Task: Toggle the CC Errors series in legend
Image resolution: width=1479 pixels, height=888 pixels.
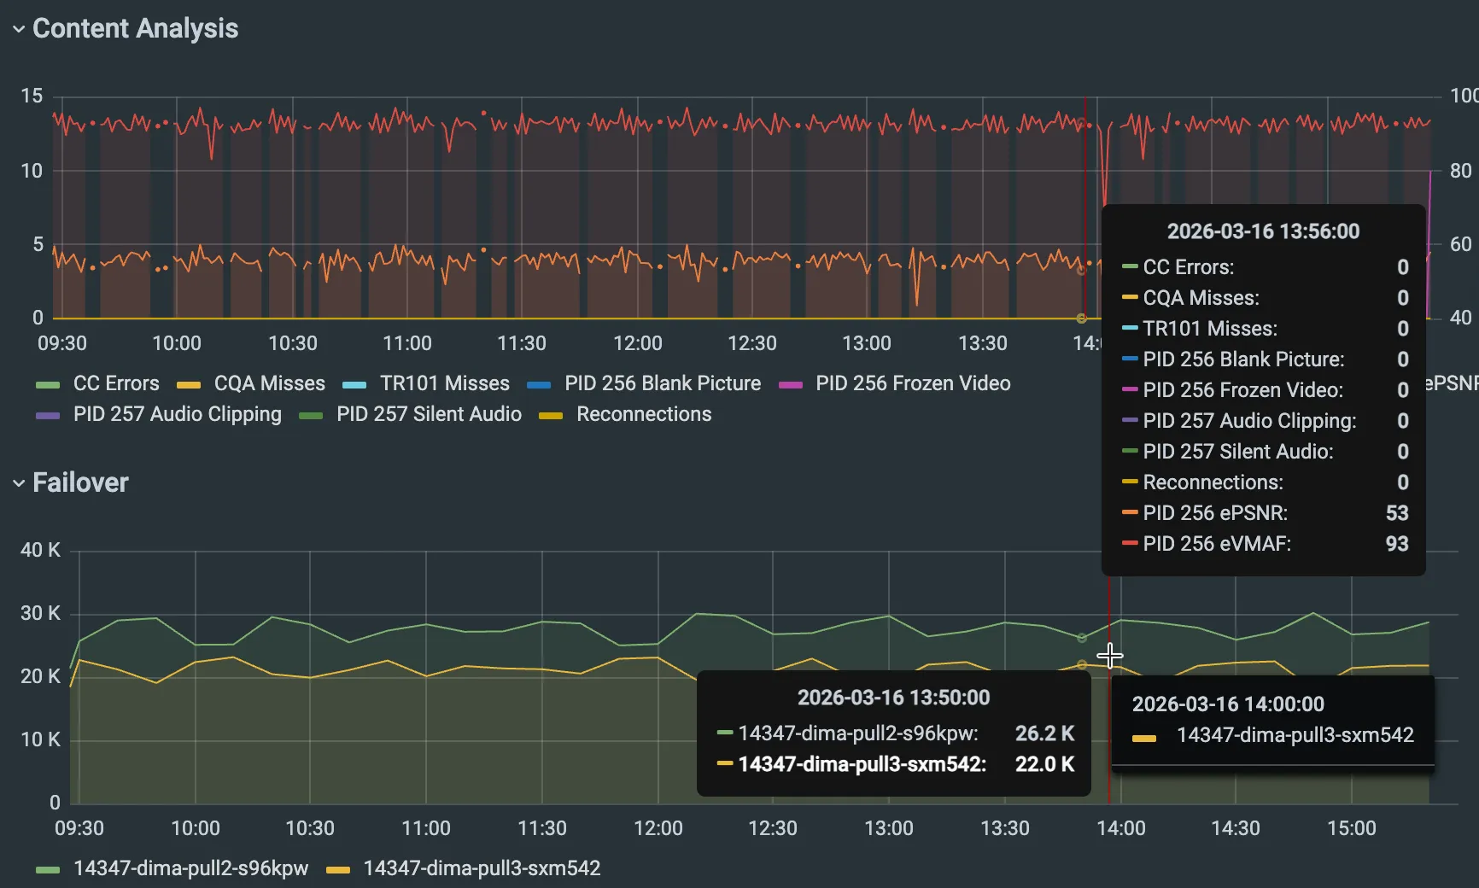Action: pyautogui.click(x=116, y=383)
